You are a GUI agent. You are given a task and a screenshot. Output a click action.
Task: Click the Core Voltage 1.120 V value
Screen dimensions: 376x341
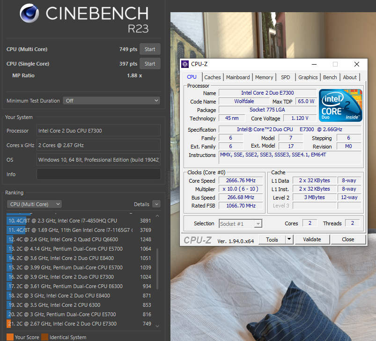tap(300, 118)
